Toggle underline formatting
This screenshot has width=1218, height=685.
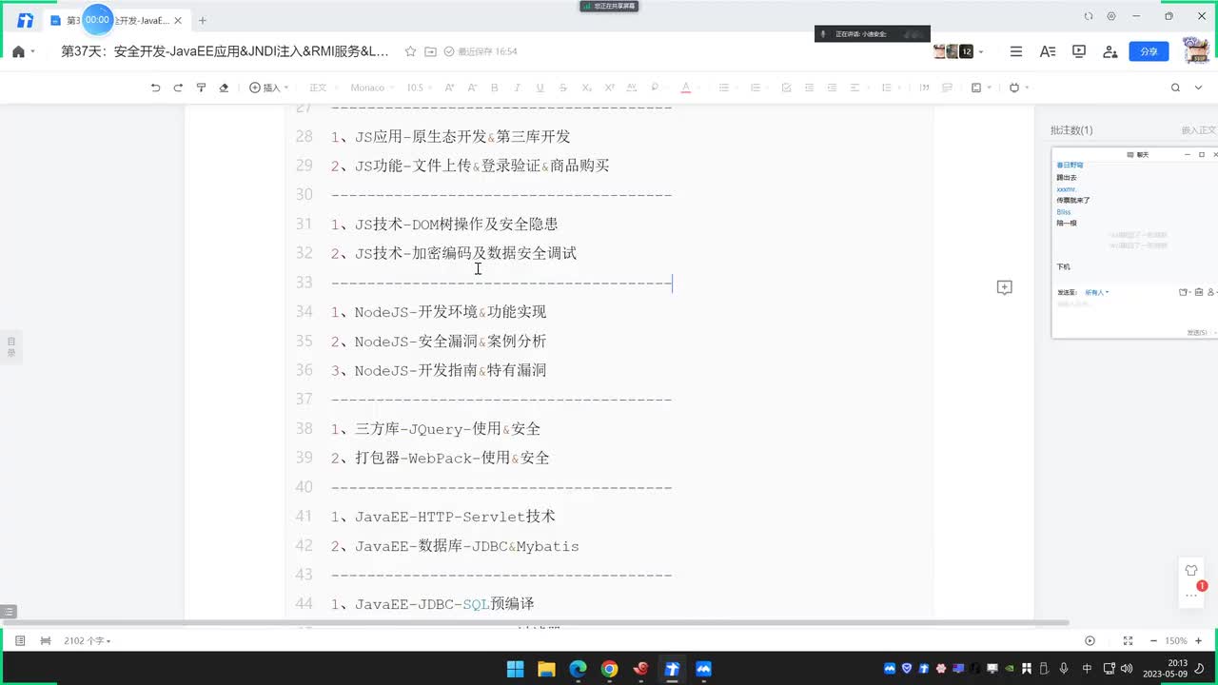tap(540, 88)
